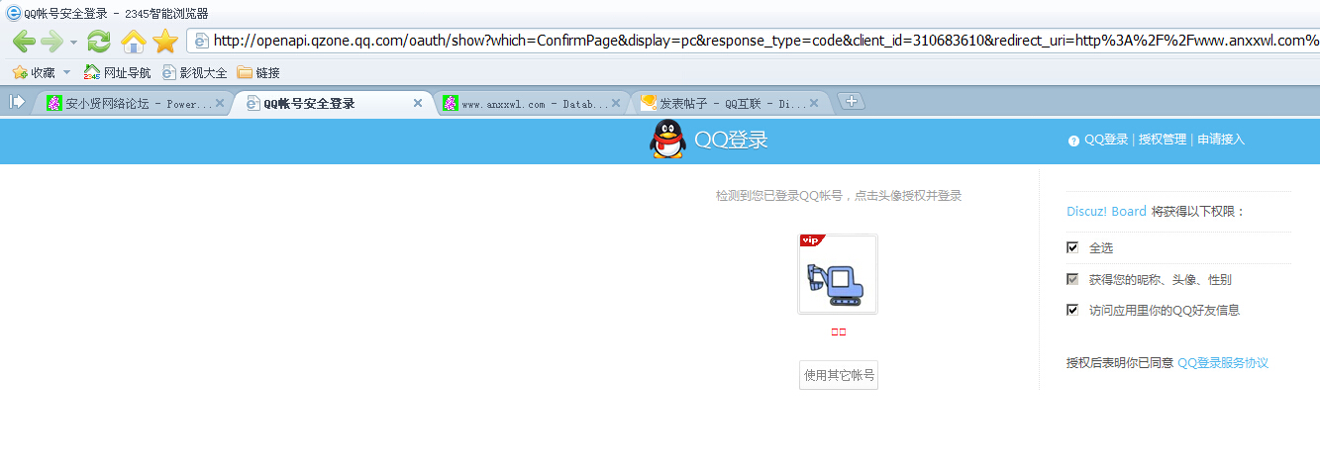This screenshot has width=1320, height=473.
Task: Open QQ登录服务协议 agreement link
Action: [1223, 363]
